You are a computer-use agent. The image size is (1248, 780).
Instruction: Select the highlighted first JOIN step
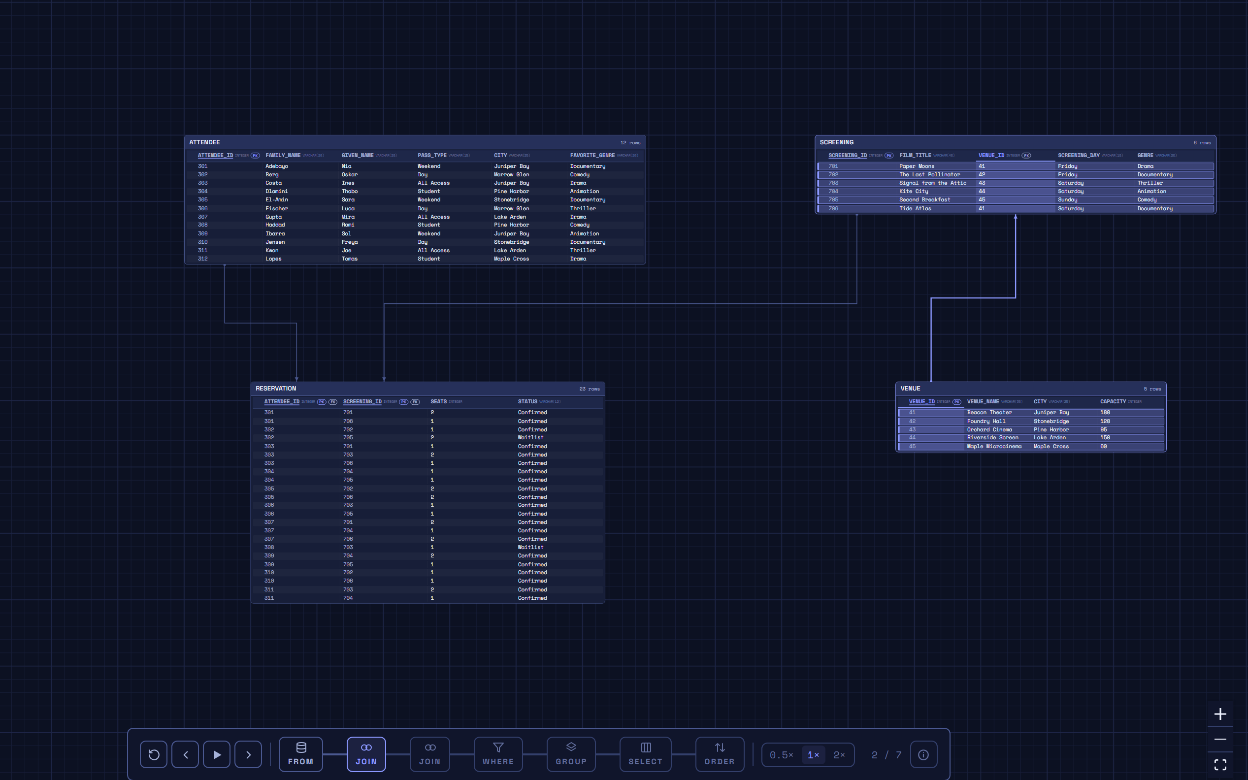pos(366,754)
